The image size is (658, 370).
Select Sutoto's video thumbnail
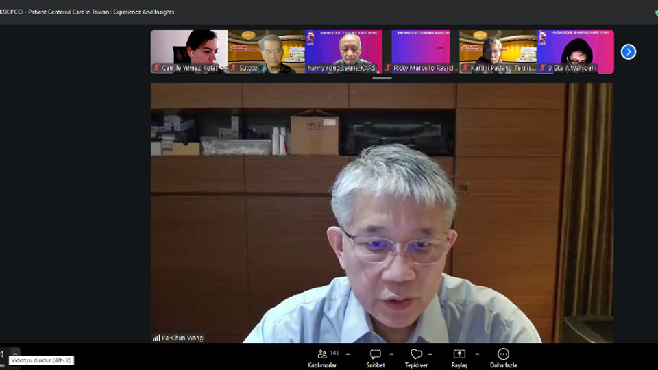point(266,51)
